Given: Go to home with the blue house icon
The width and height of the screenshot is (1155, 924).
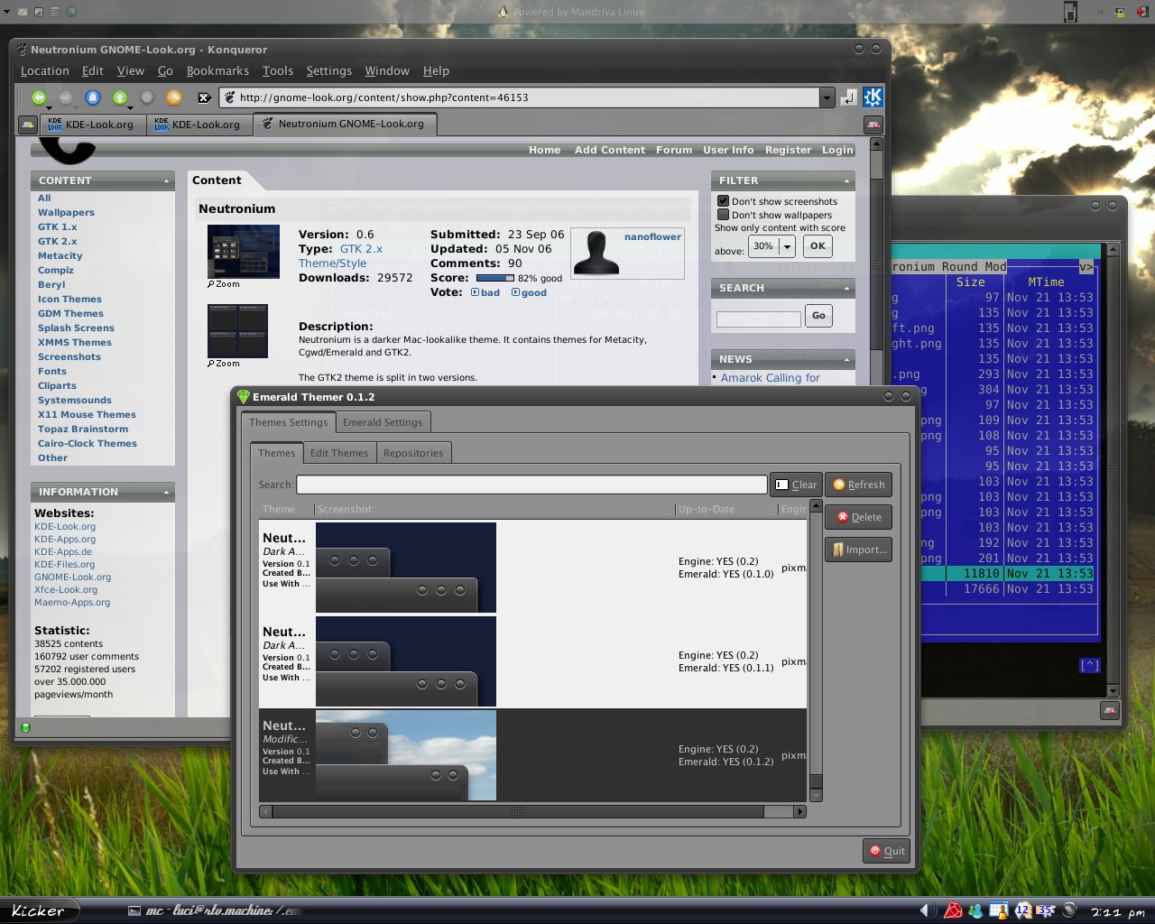Looking at the screenshot, I should (93, 97).
